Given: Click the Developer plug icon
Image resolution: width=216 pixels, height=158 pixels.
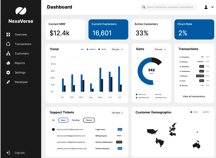Looking at the screenshot, I should [8, 82].
